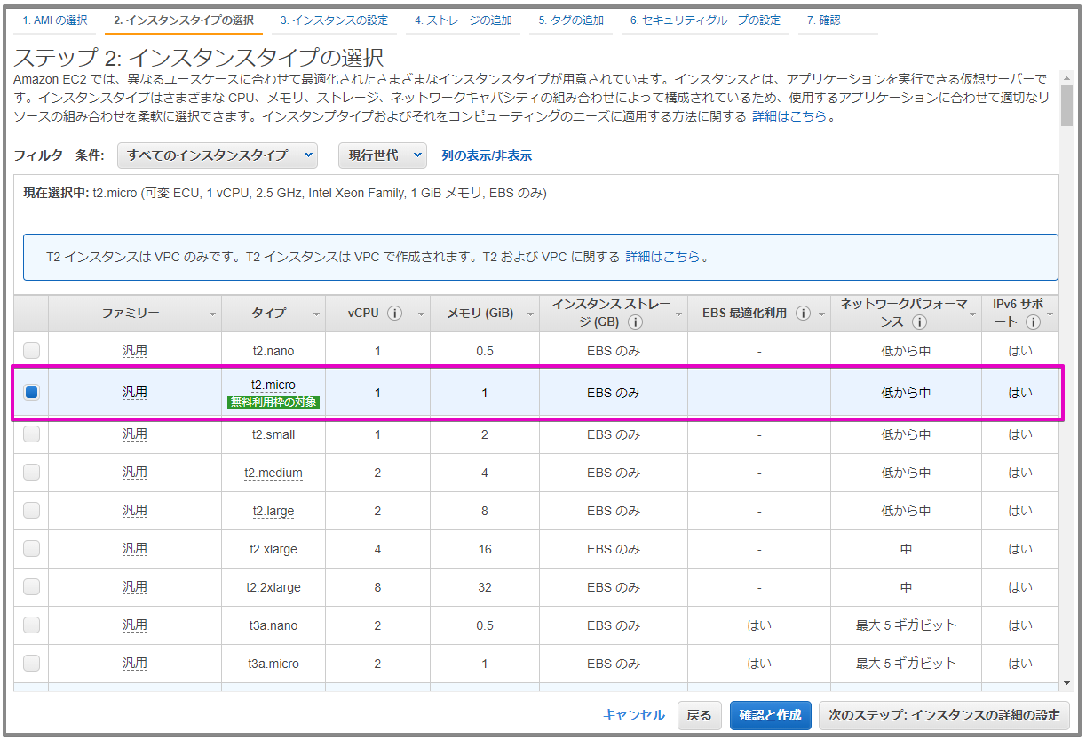
Task: Check the t3a.nano row checkbox
Action: (x=32, y=625)
